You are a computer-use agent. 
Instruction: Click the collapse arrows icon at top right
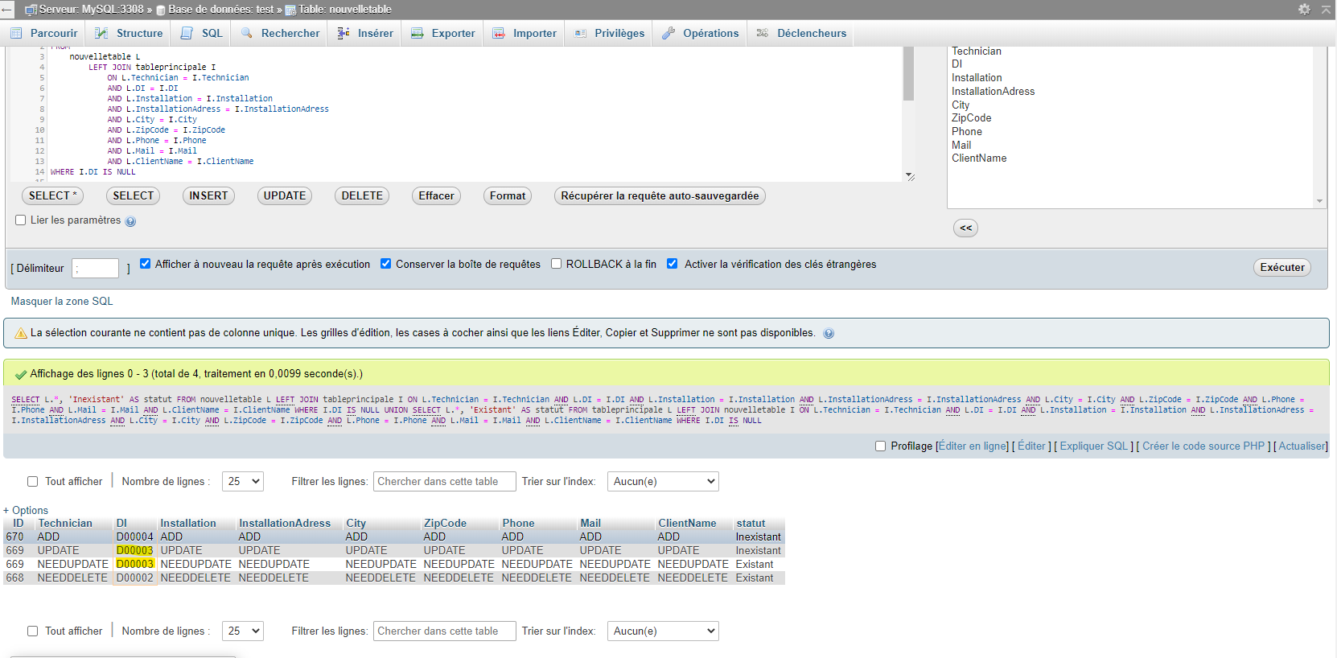coord(1326,9)
